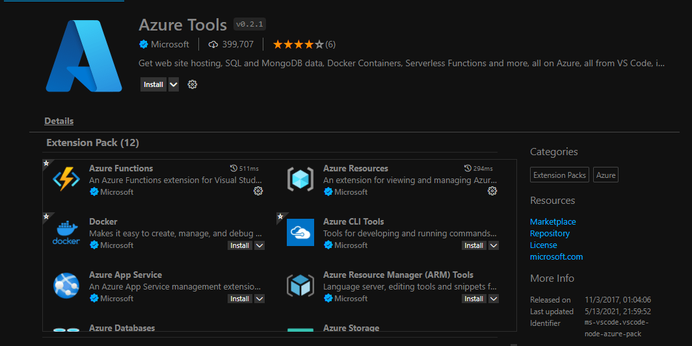The image size is (692, 346).
Task: Click the Azure App Service globe icon
Action: 66,286
